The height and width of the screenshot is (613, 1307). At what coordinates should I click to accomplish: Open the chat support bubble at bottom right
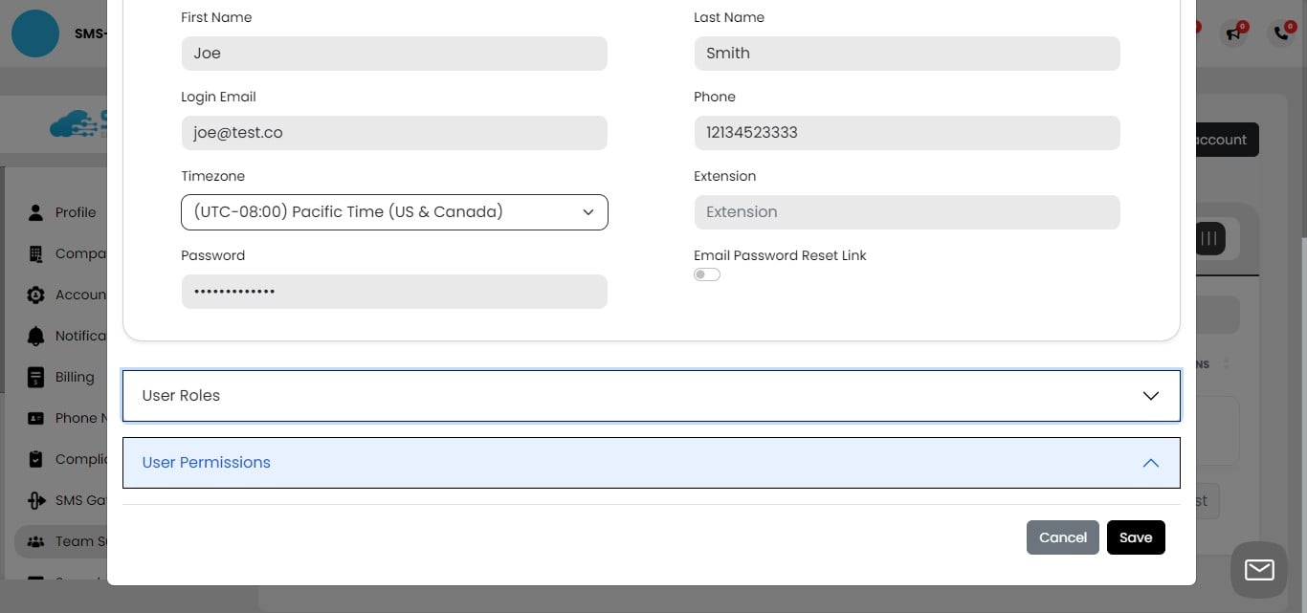coord(1258,570)
